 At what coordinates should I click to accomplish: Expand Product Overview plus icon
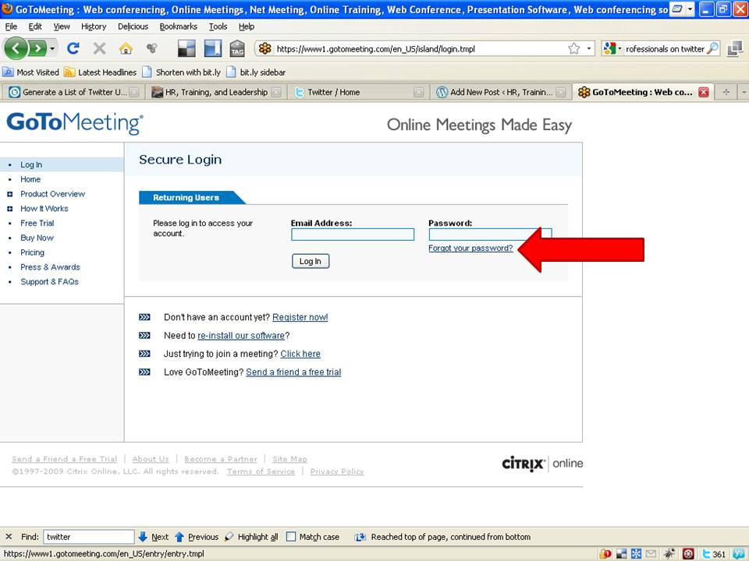tap(9, 194)
